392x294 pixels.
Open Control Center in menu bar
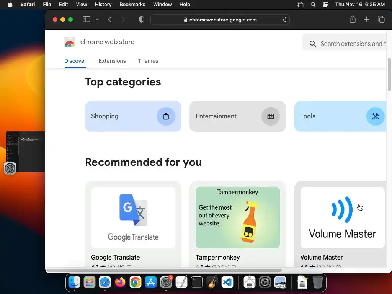pyautogui.click(x=326, y=5)
